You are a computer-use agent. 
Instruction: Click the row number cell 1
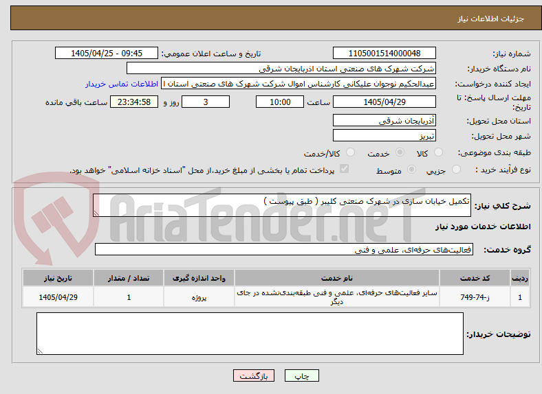coord(520,297)
